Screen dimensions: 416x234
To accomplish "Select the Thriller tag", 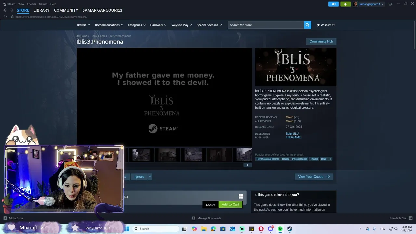I will coord(314,159).
